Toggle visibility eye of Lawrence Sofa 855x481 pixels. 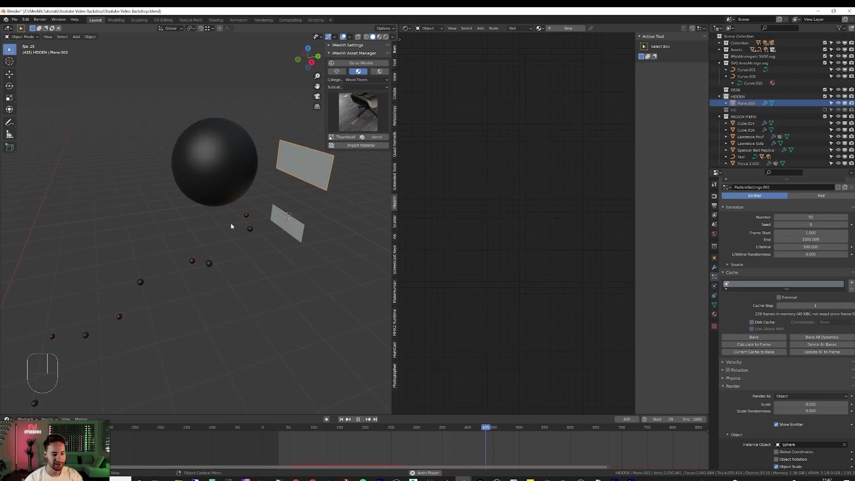point(838,143)
